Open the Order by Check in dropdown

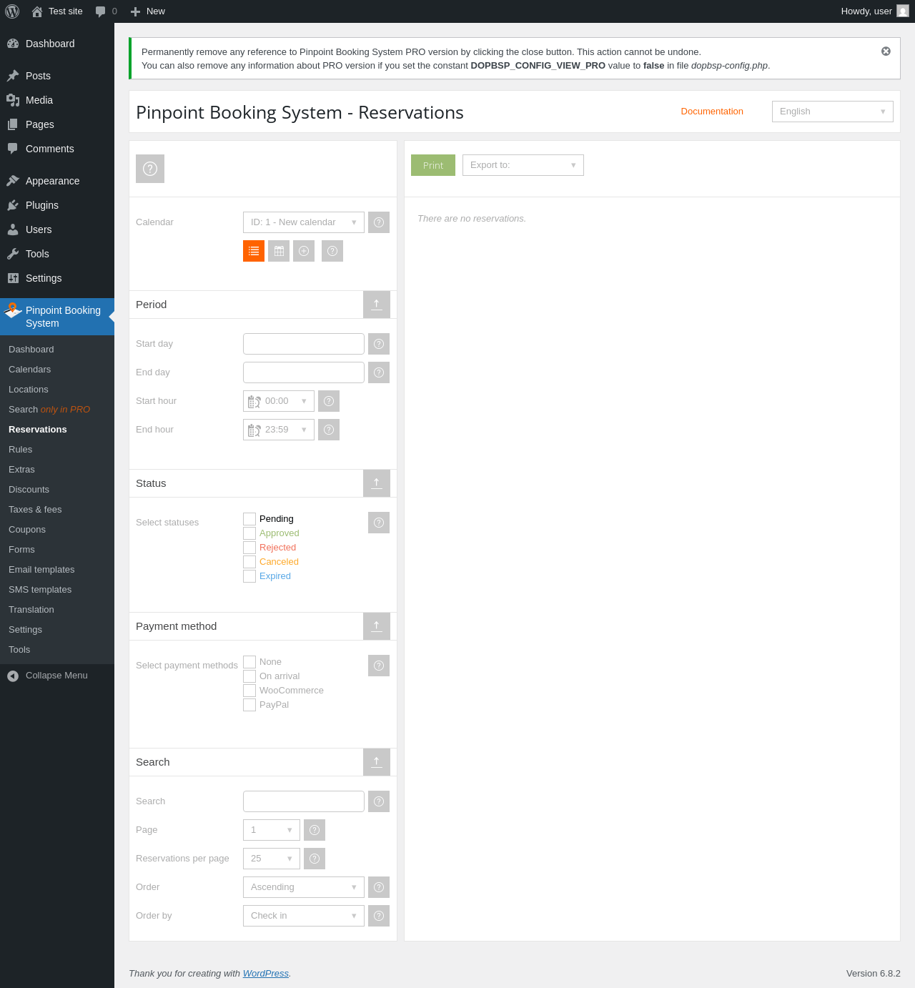[304, 916]
